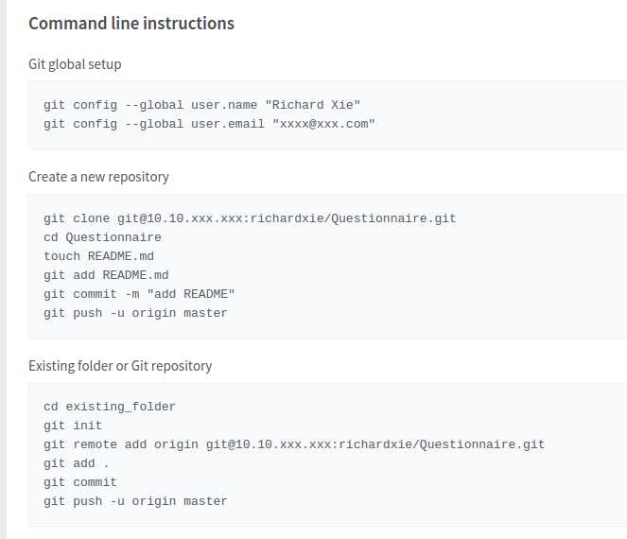Click the Create a new repository subheading
Viewport: 627px width, 539px height.
[98, 177]
